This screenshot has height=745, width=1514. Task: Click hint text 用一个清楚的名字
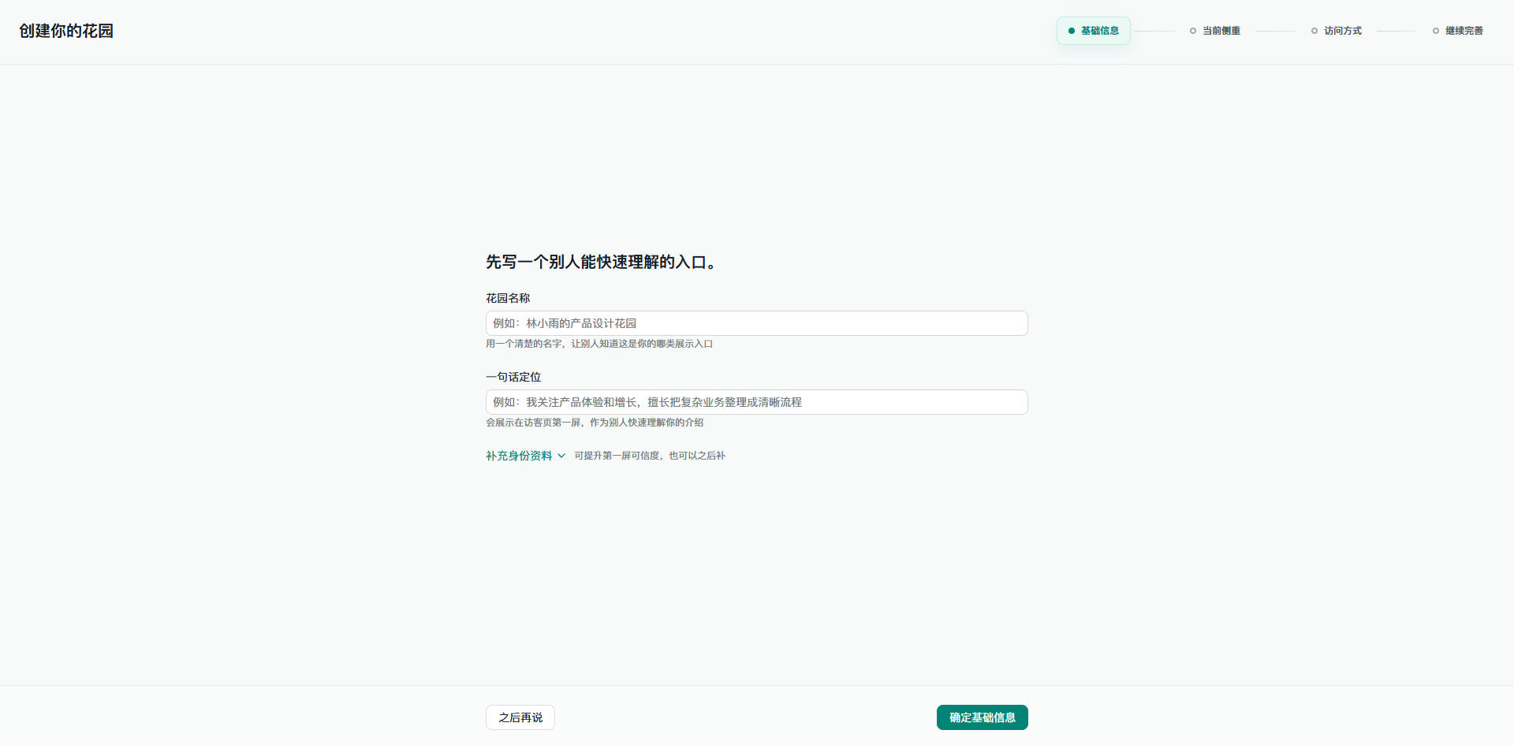[599, 344]
